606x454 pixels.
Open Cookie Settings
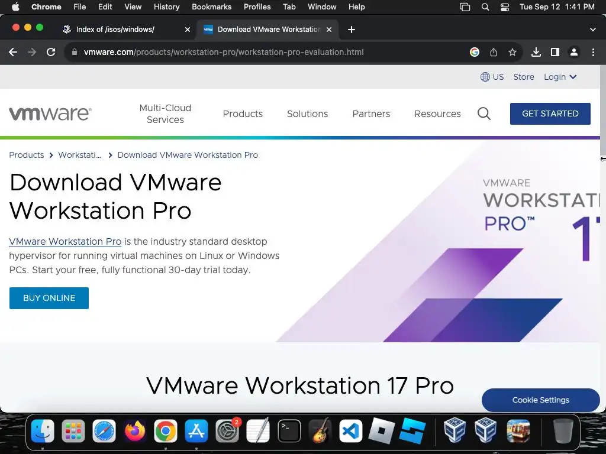[x=541, y=400]
